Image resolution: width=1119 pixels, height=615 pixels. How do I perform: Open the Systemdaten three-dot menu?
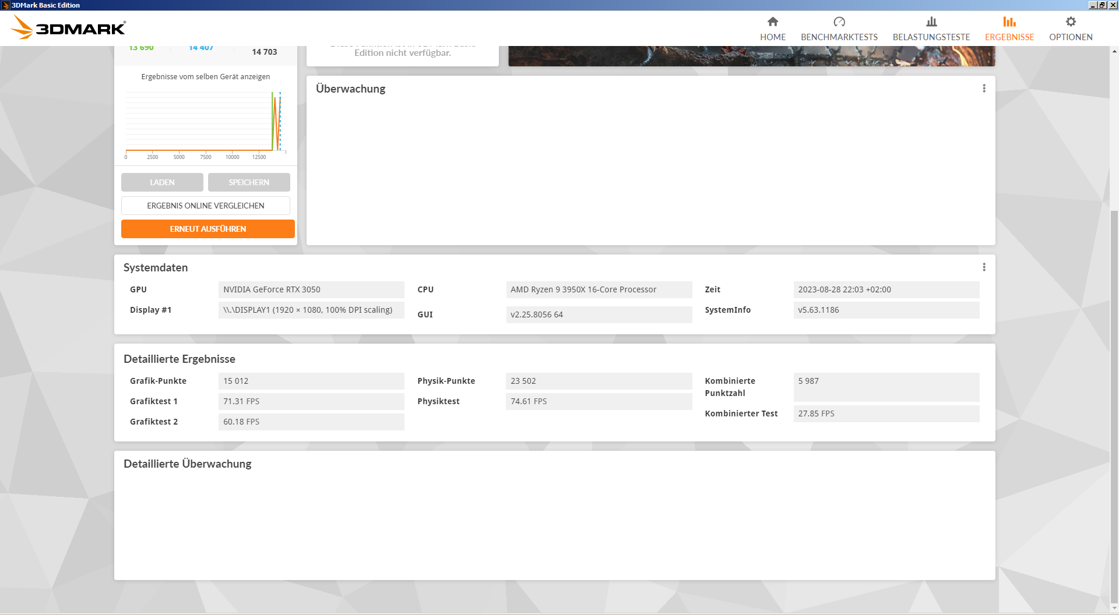pyautogui.click(x=984, y=267)
